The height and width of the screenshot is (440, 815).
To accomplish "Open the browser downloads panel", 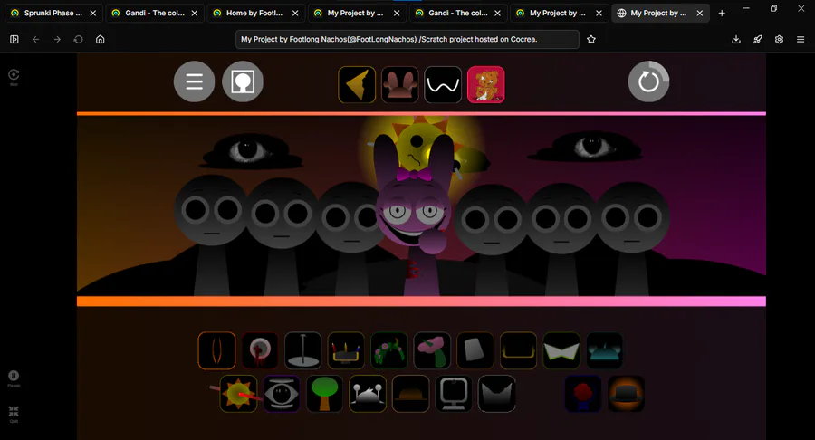I will click(736, 39).
